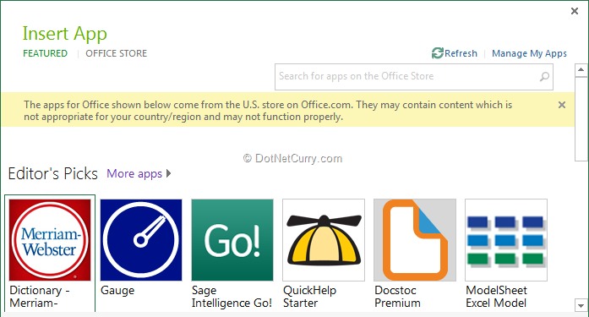Viewport: 589px width, 317px height.
Task: Click the scrollbar down arrow
Action: [581, 305]
